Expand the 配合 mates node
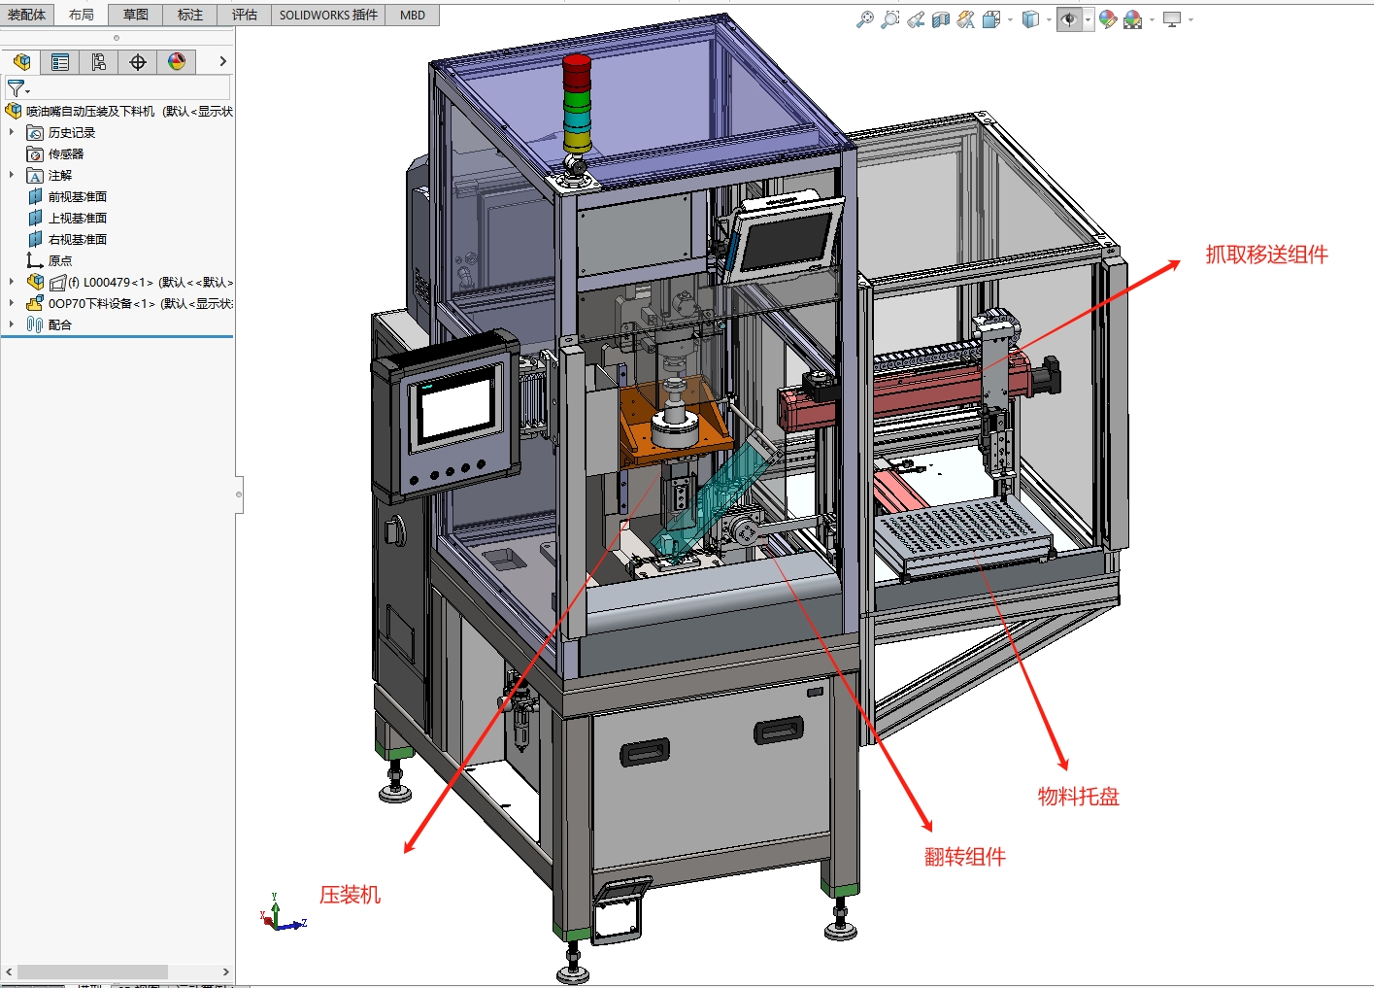Image resolution: width=1374 pixels, height=988 pixels. pos(12,324)
